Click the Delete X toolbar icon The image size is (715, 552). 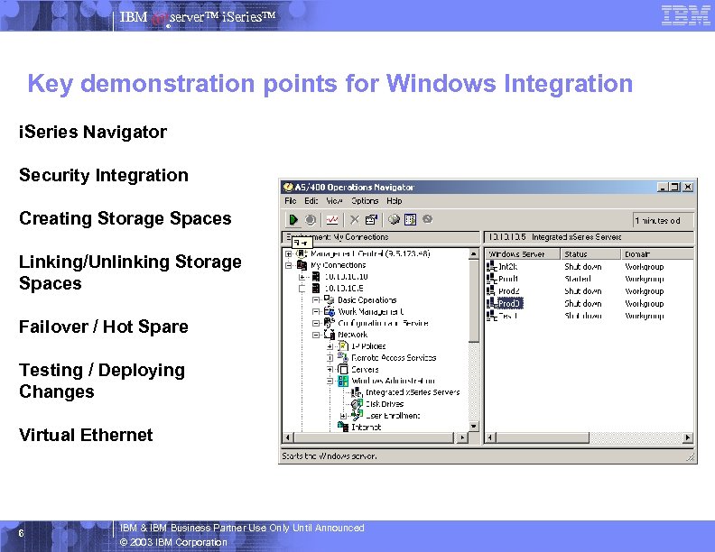(x=354, y=220)
